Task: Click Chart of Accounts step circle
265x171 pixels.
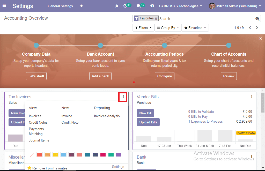Action: (229, 45)
